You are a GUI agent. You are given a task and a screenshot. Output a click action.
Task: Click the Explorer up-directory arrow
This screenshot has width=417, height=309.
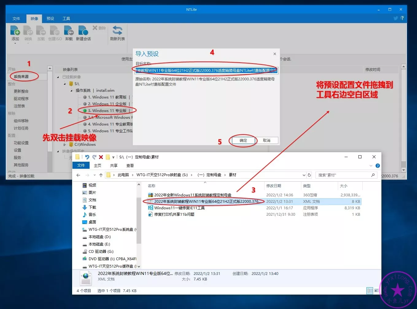pyautogui.click(x=101, y=175)
